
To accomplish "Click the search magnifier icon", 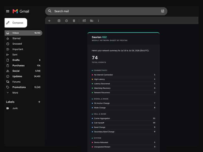I will (50, 11).
